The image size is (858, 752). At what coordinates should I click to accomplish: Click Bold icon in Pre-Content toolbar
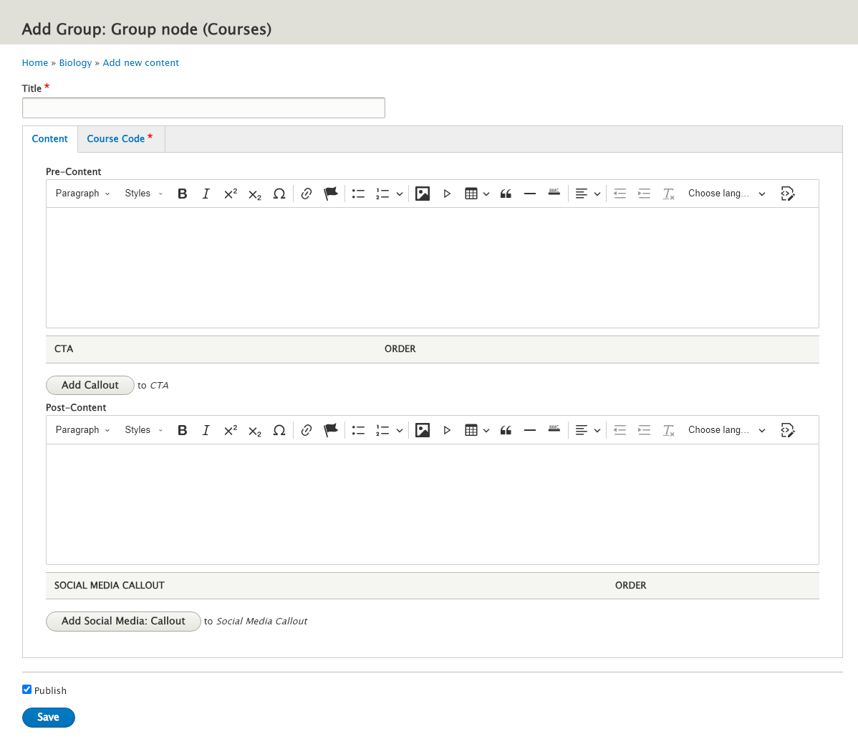click(183, 194)
